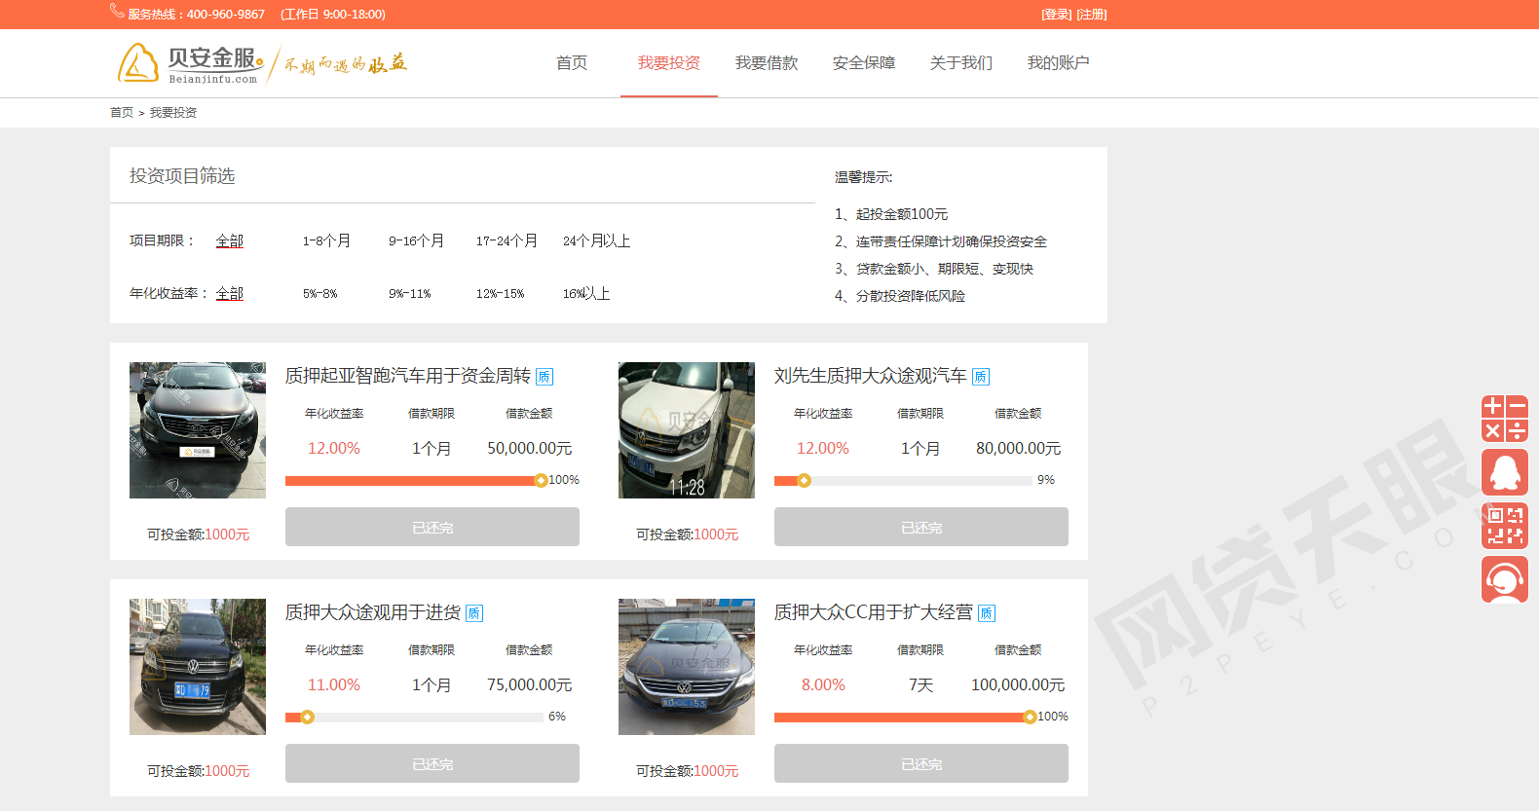Click the 投资项目筛选 heading
1539x811 pixels.
click(x=182, y=176)
